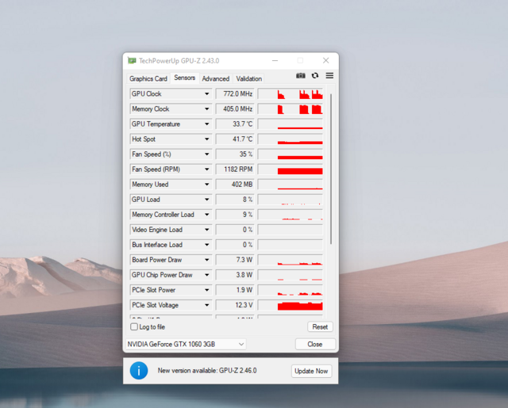Viewport: 508px width, 408px height.
Task: Go to the Validation tab
Action: [x=248, y=79]
